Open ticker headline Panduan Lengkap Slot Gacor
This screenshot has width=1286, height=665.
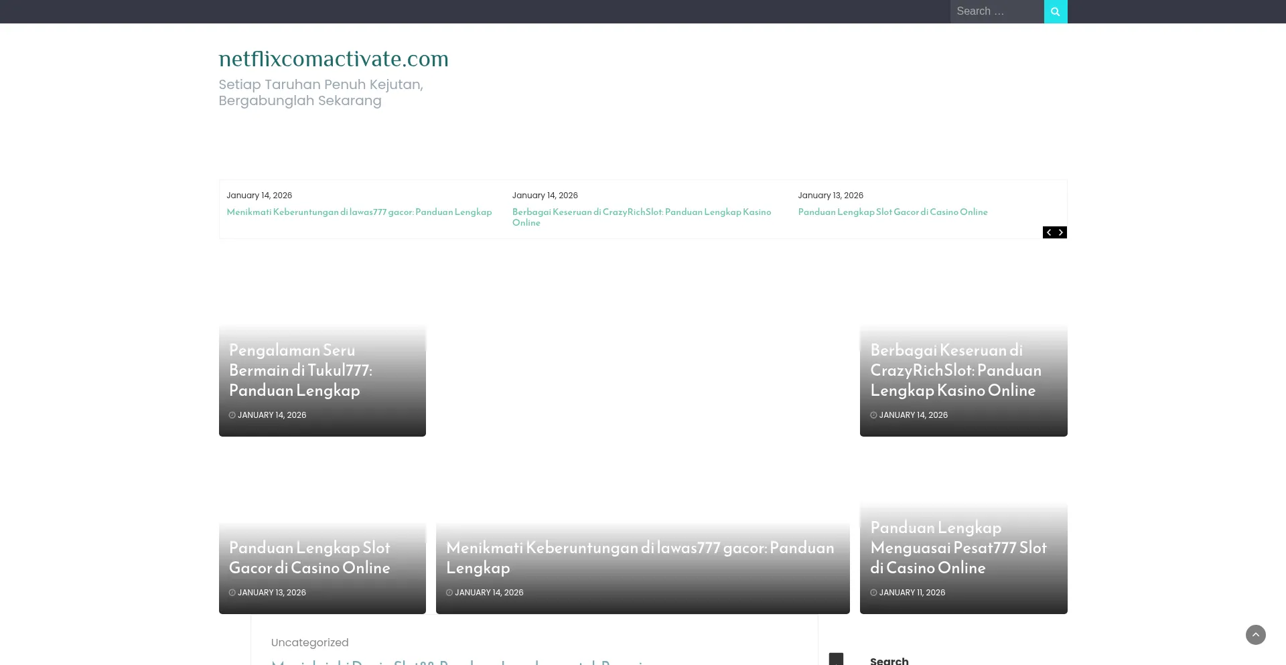[892, 212]
